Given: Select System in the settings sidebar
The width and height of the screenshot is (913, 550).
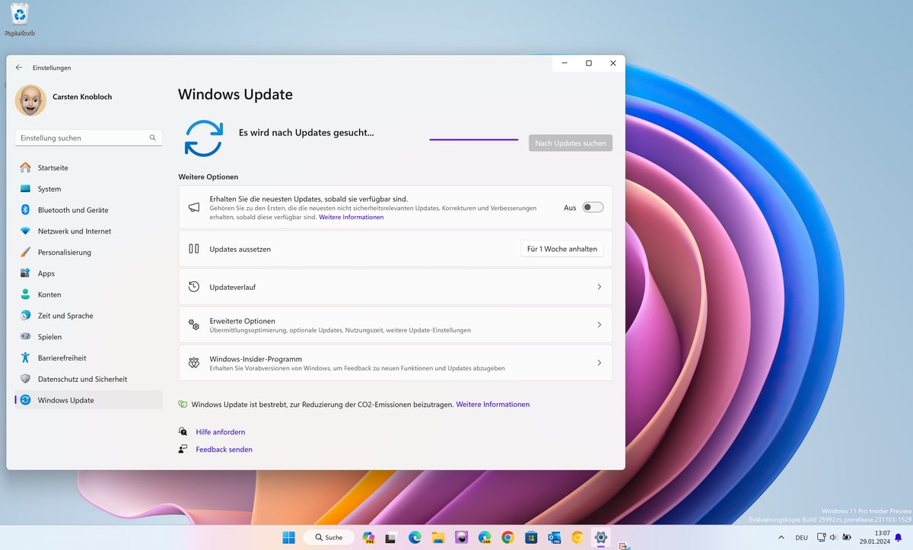Looking at the screenshot, I should click(x=88, y=189).
